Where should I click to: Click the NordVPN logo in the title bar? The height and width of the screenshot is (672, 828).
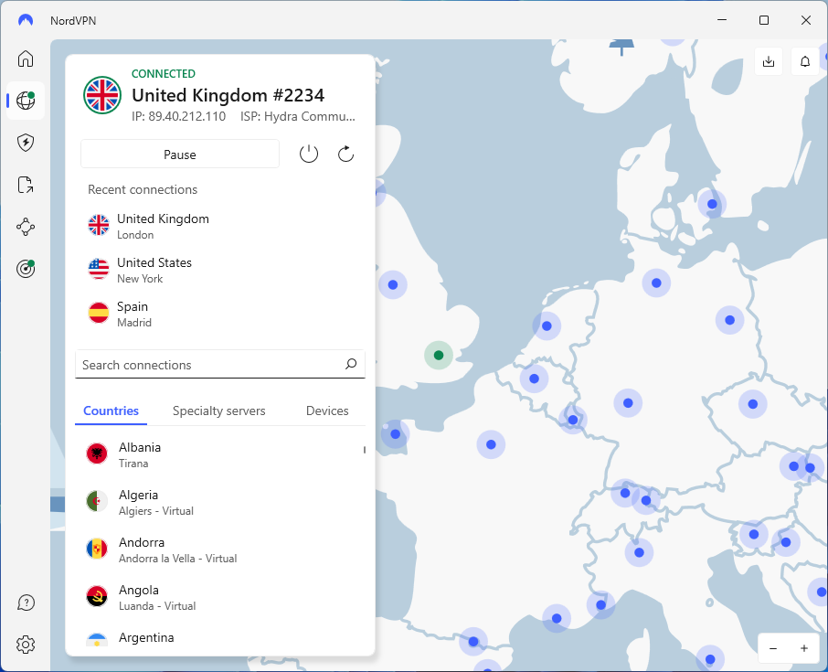click(26, 20)
